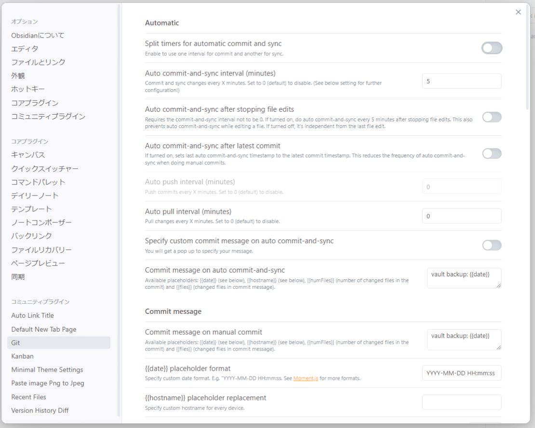Close the settings dialog

pyautogui.click(x=518, y=12)
